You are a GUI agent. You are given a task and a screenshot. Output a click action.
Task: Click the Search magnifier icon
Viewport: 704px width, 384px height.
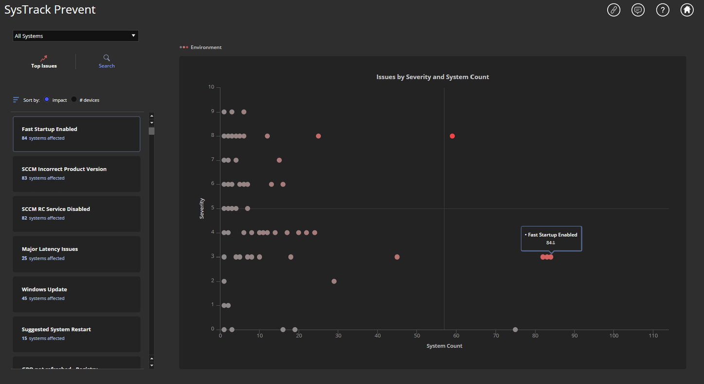pyautogui.click(x=107, y=58)
